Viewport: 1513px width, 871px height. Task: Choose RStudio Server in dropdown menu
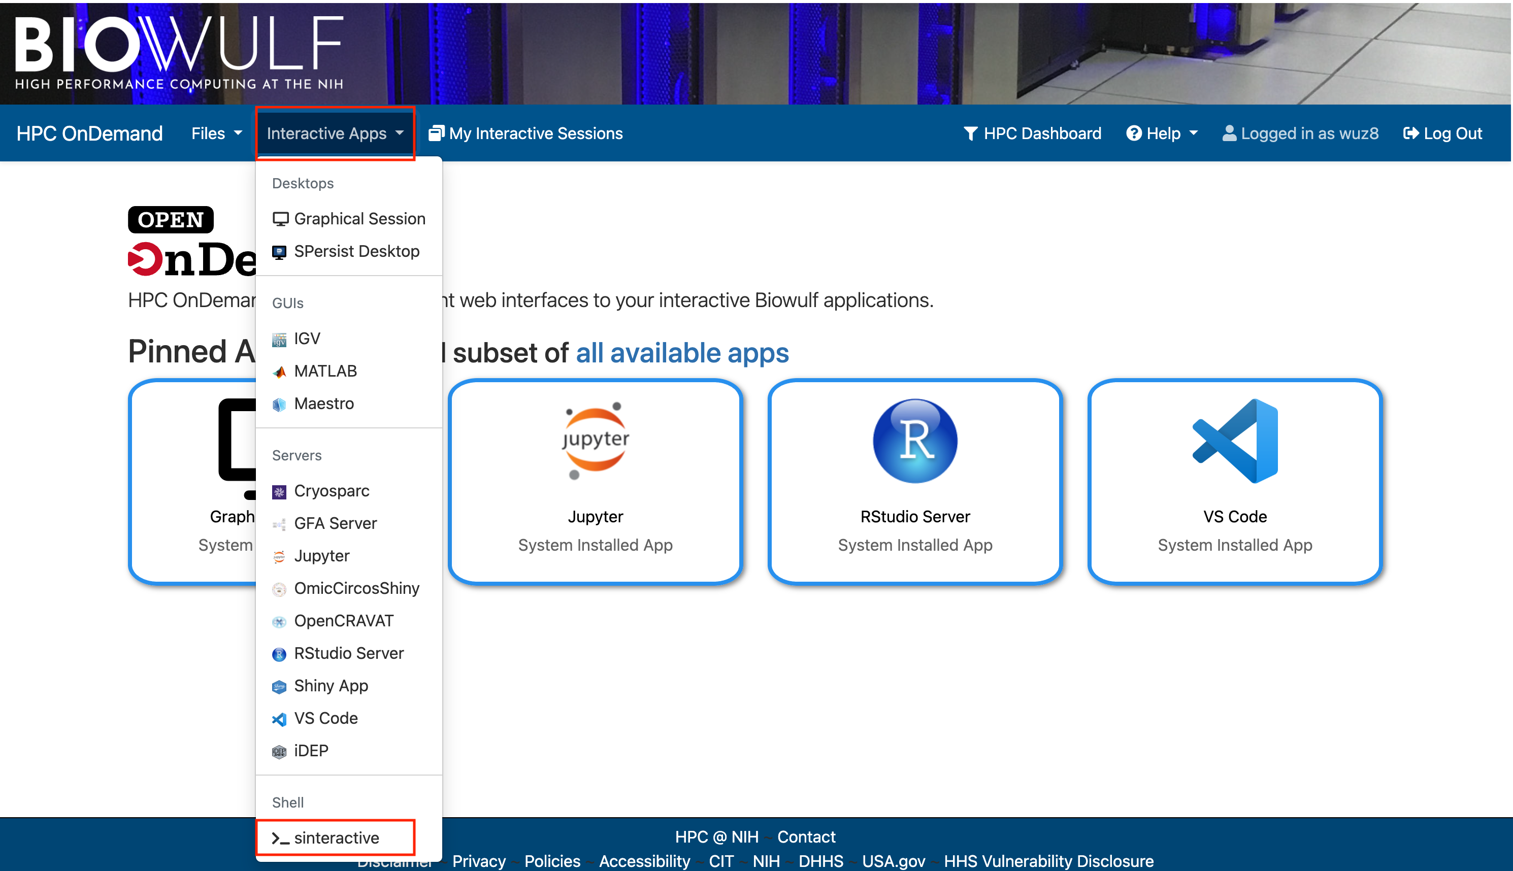pyautogui.click(x=349, y=654)
